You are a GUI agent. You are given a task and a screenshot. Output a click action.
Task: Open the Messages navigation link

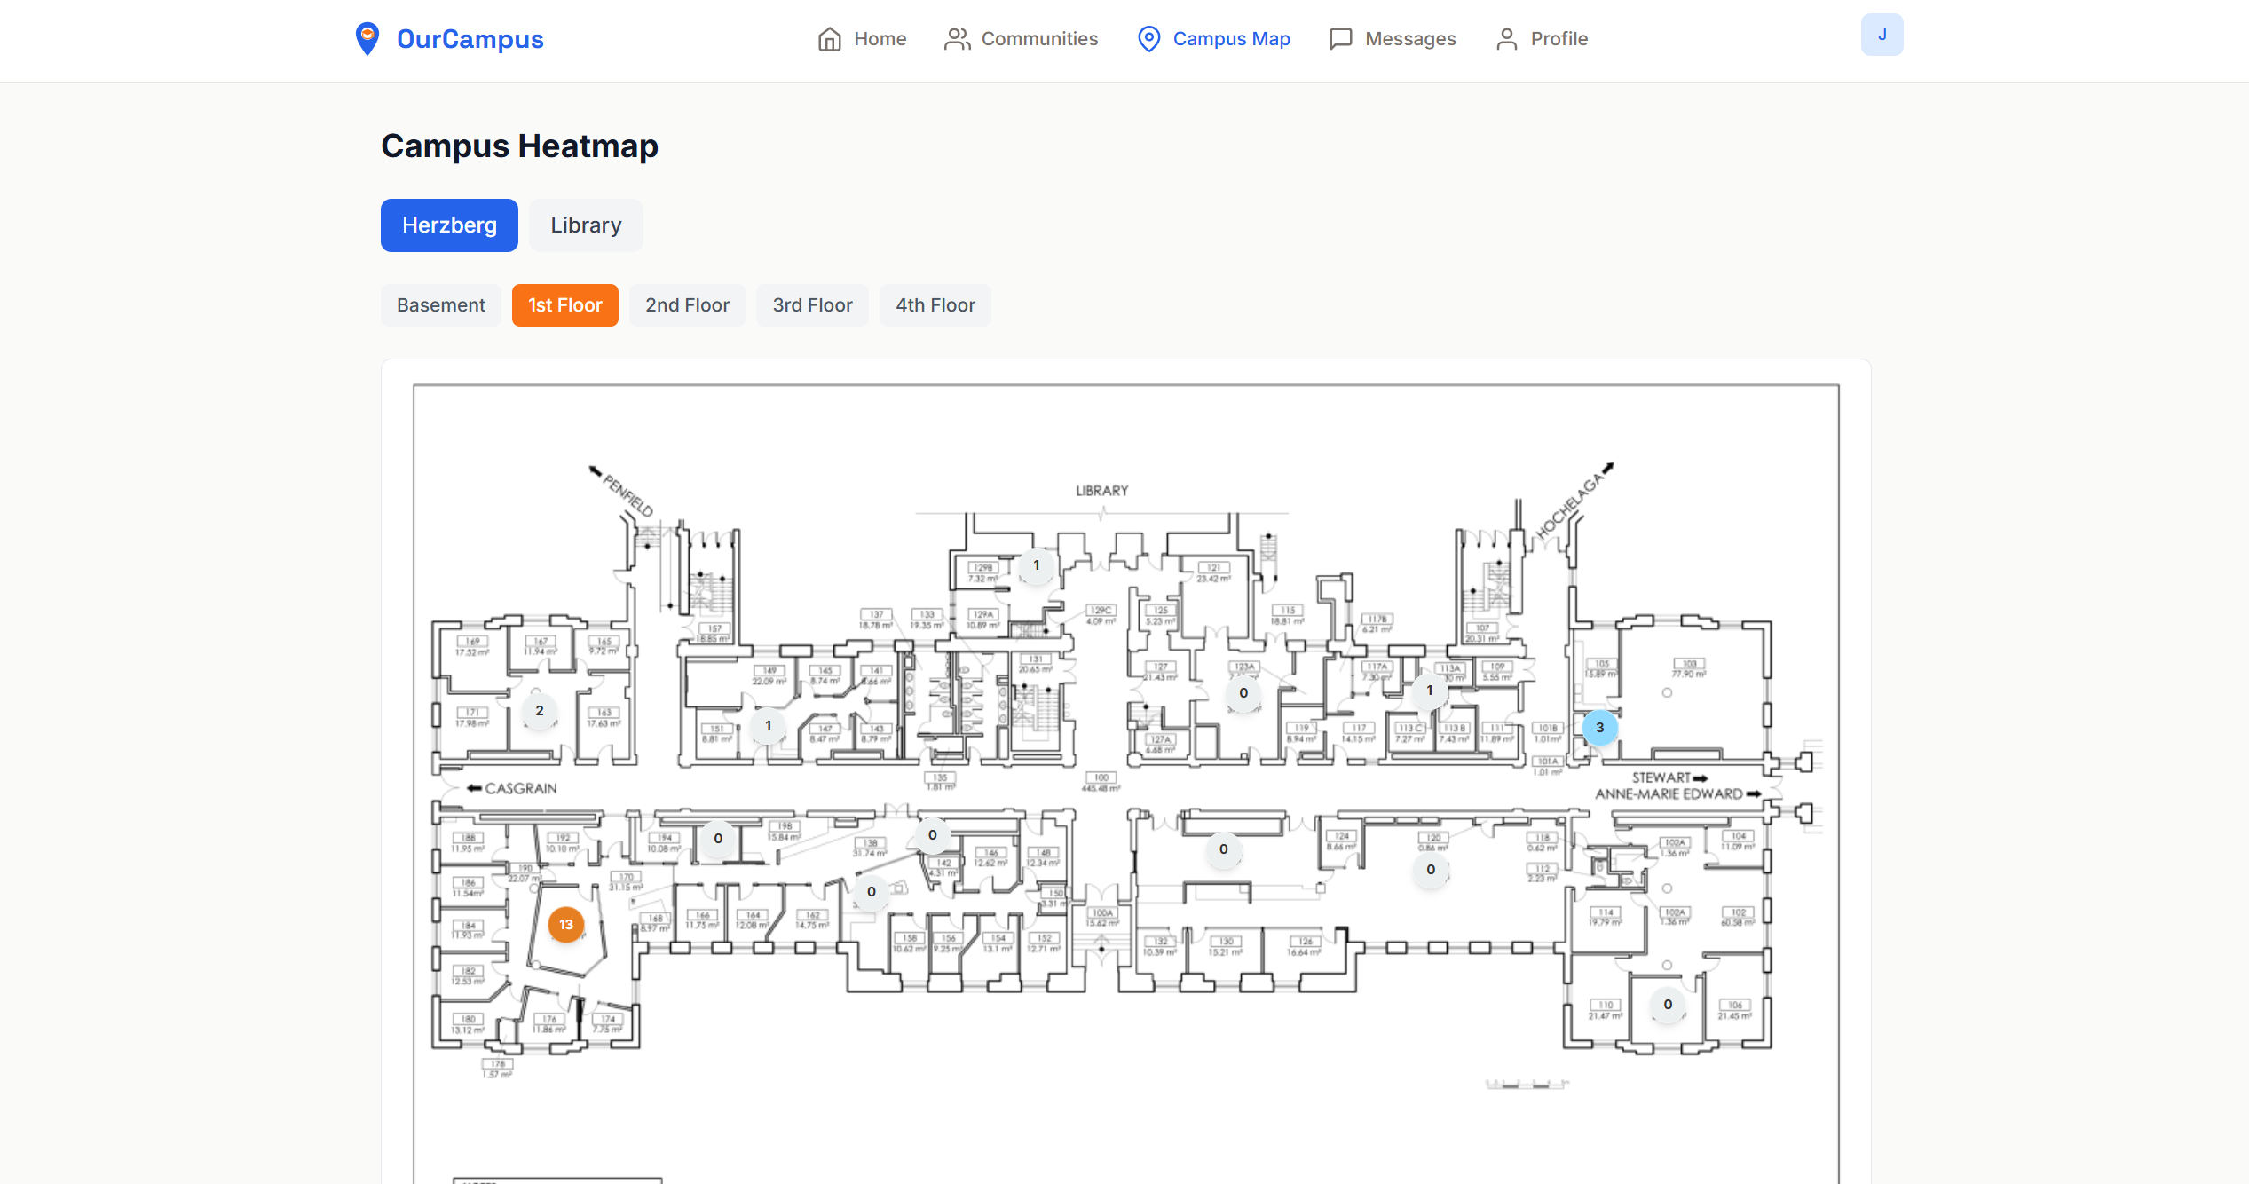(x=1409, y=39)
